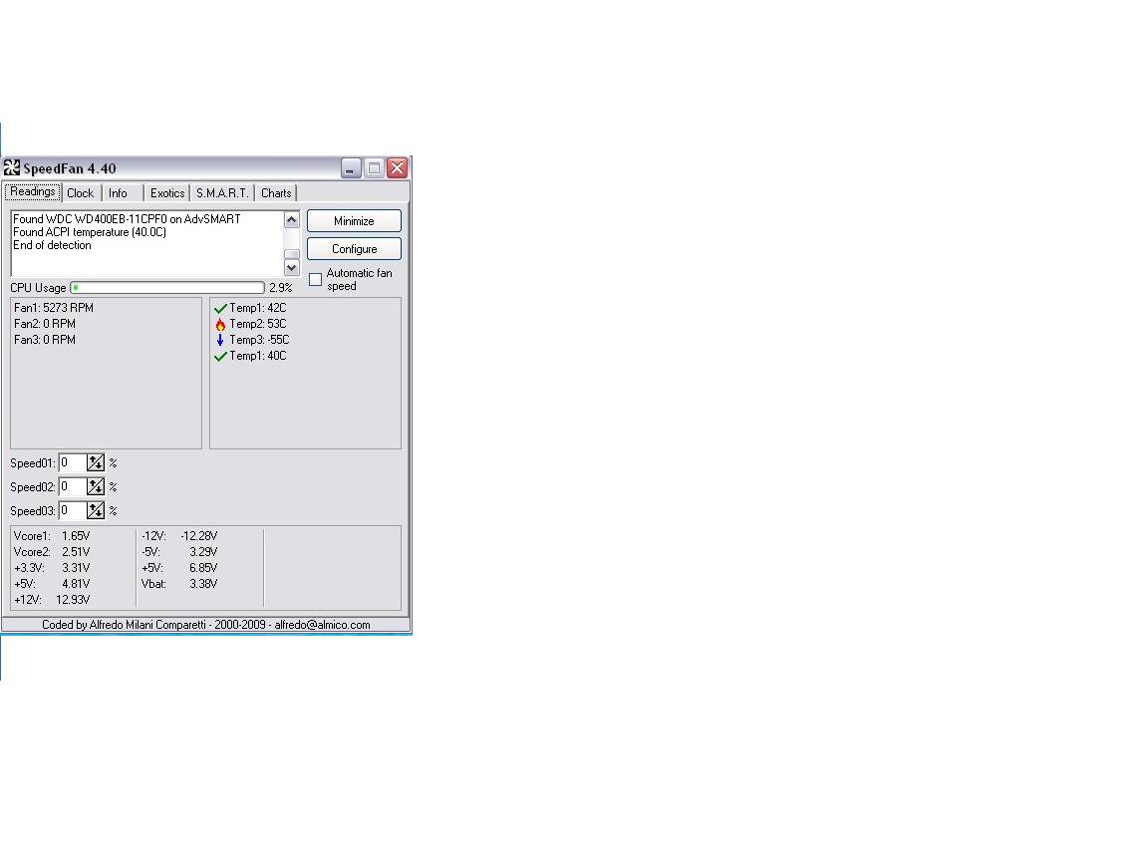Click the Fan2: 0 RPM reading
The height and width of the screenshot is (861, 1148).
45,324
